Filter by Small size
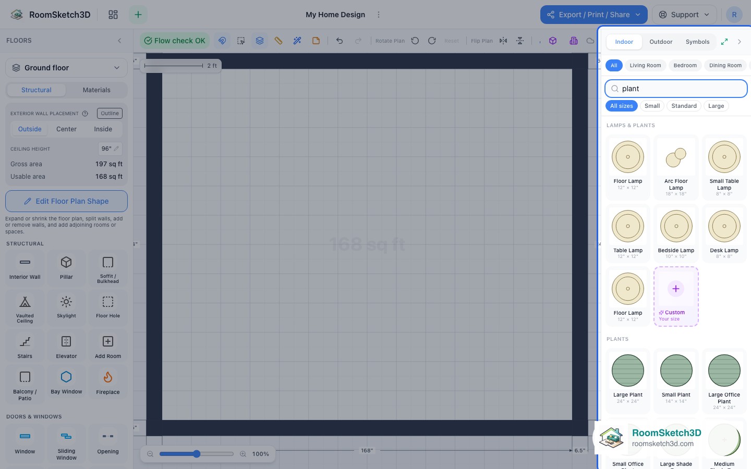Image resolution: width=751 pixels, height=469 pixels. [x=652, y=106]
